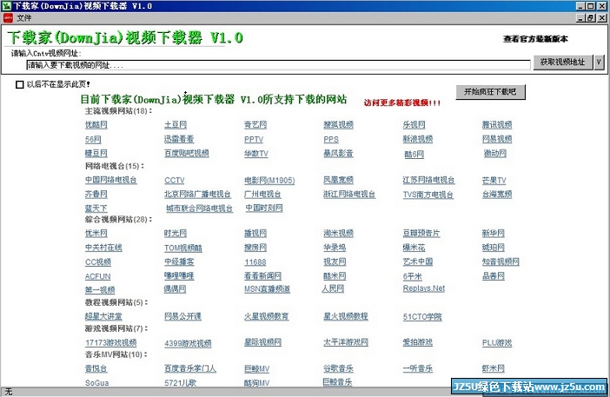Open the 优酷网 link
The width and height of the screenshot is (610, 397).
pos(96,125)
